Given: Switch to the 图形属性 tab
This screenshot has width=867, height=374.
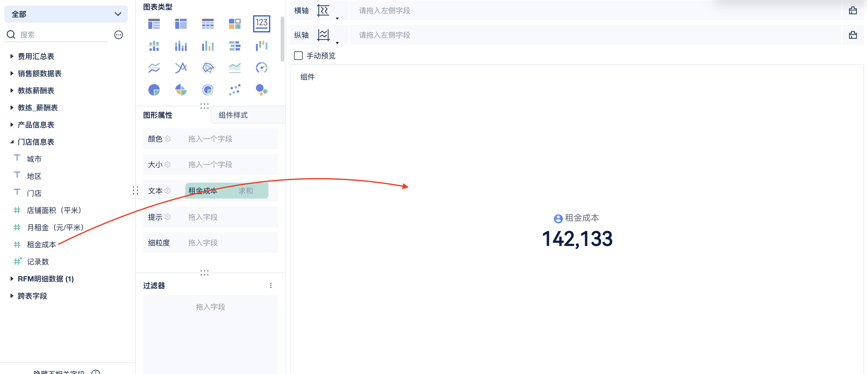Looking at the screenshot, I should [x=157, y=115].
